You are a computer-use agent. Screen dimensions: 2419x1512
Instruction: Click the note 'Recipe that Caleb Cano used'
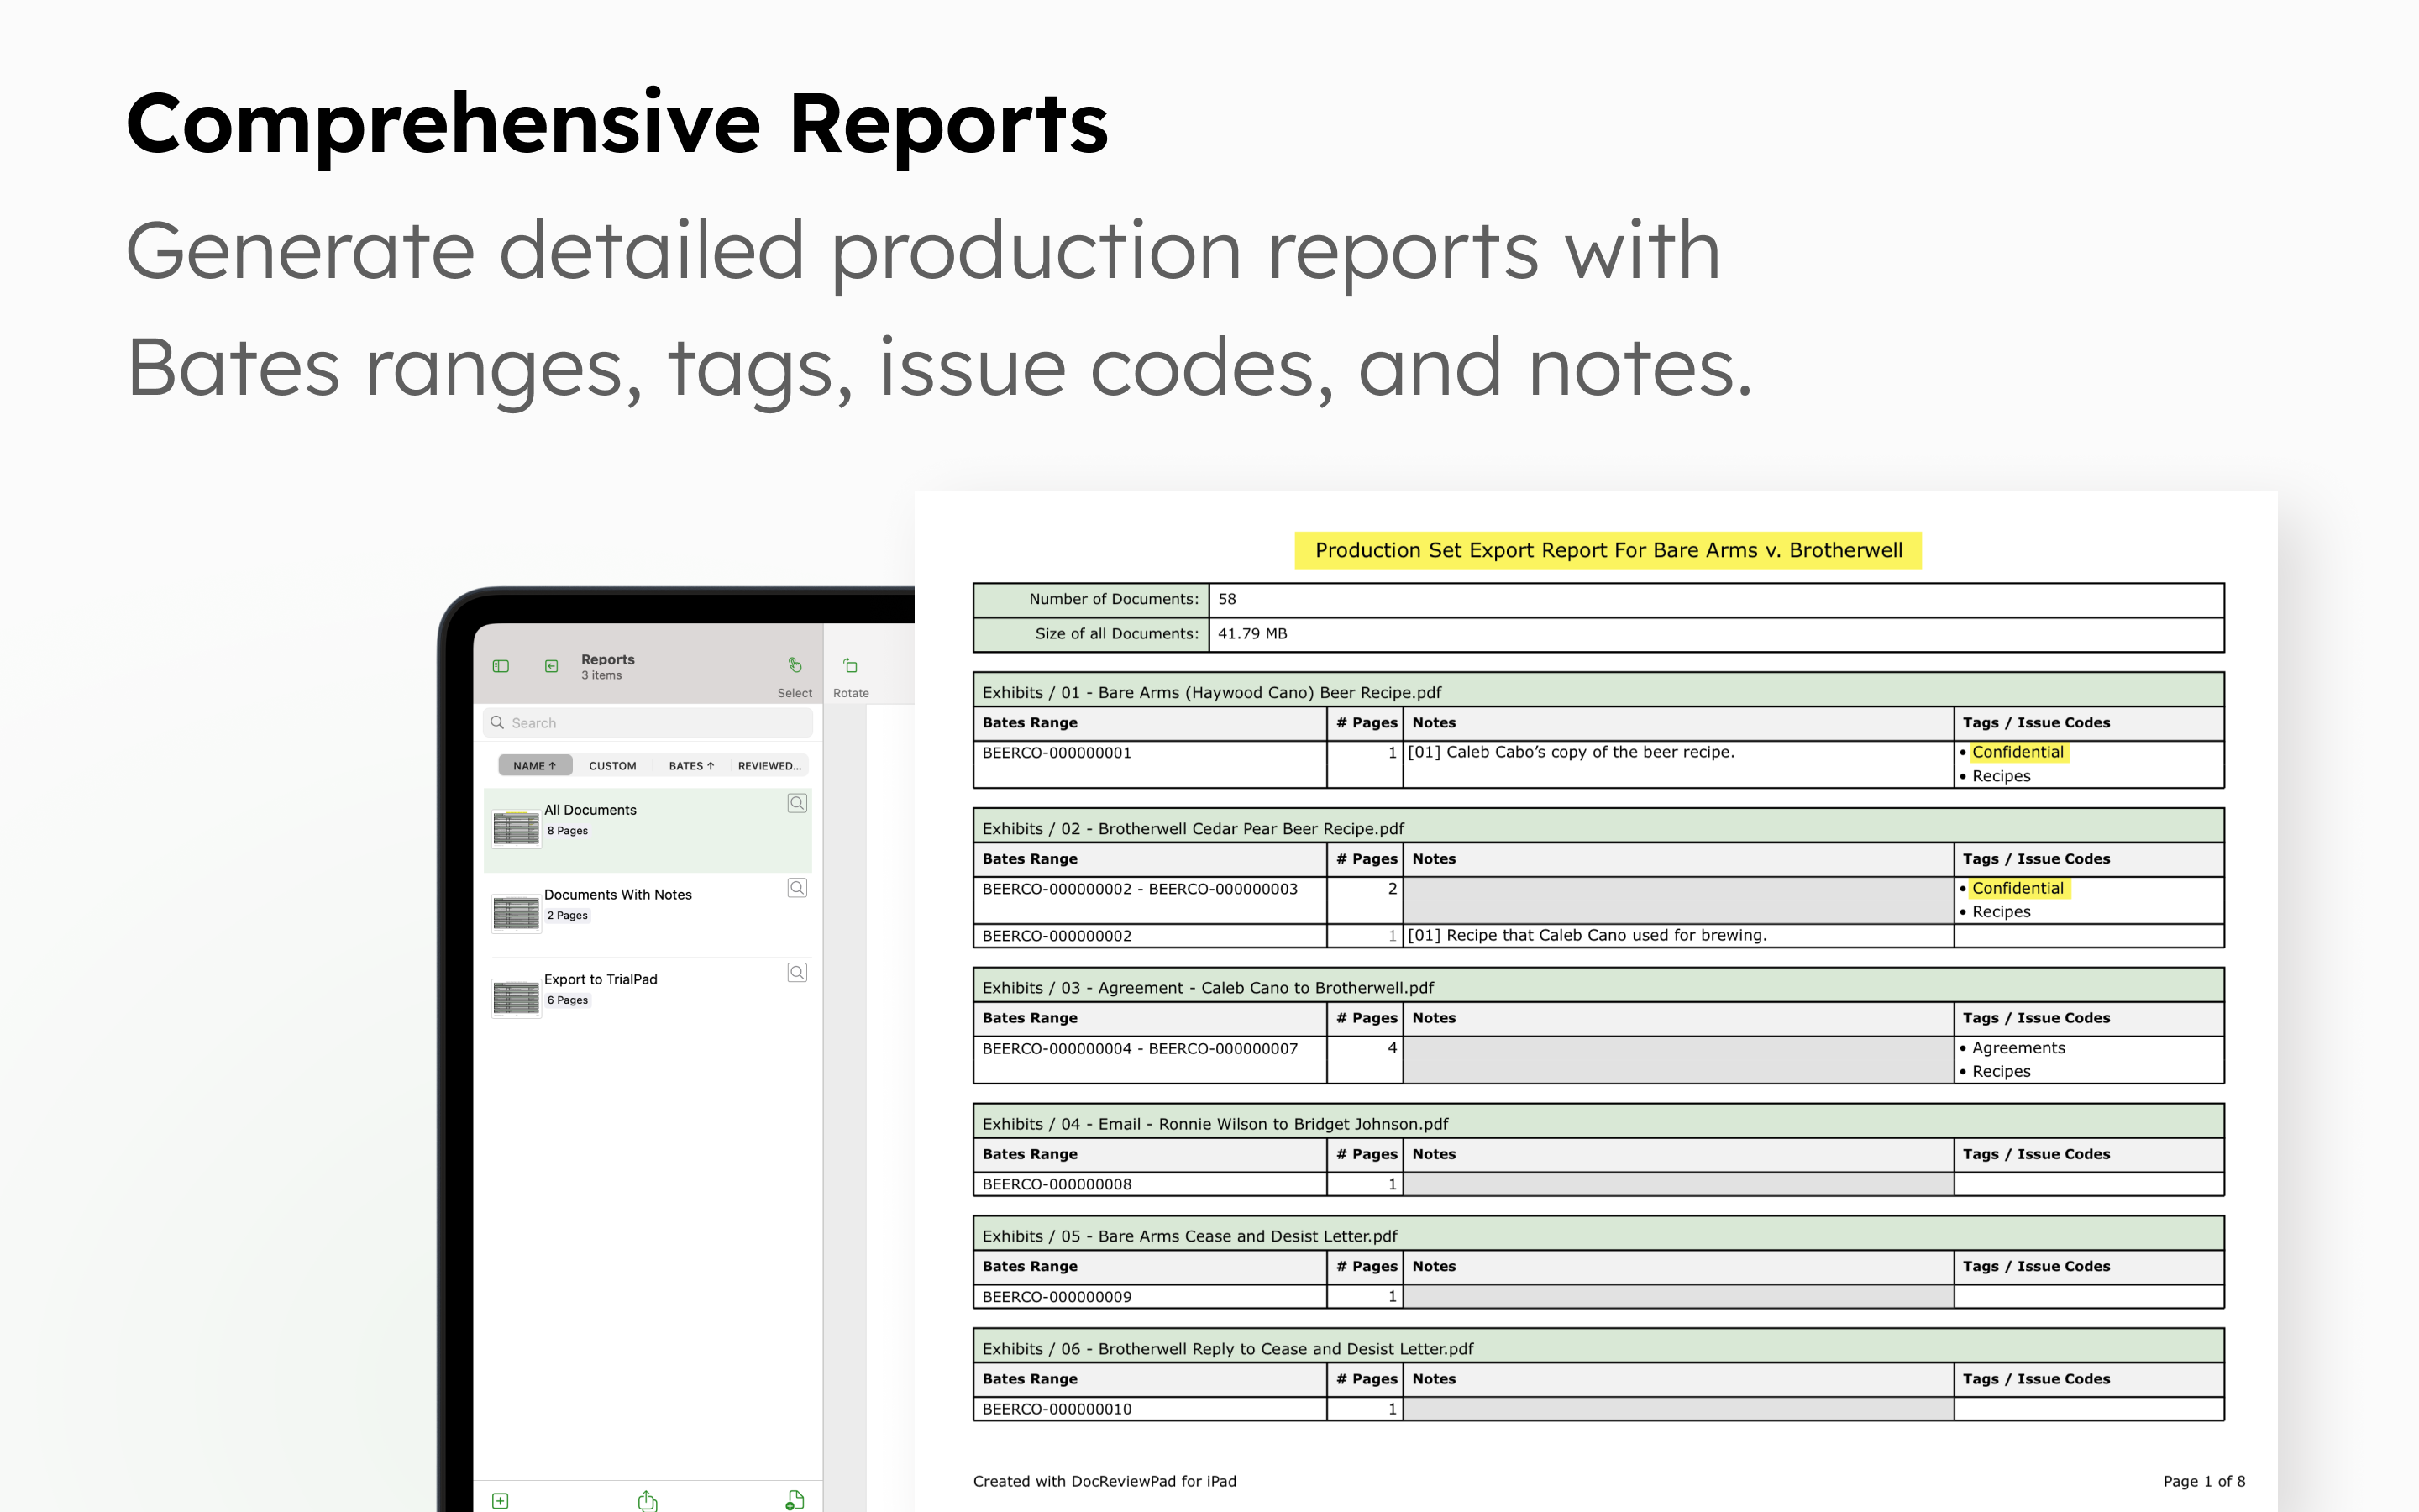click(x=1587, y=935)
